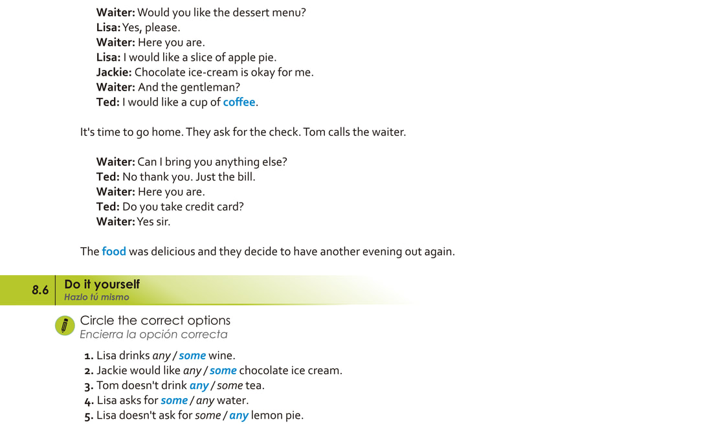Screen dimensions: 712x424
Task: Choose "any" in the lemon pie sentence
Action: coord(239,416)
